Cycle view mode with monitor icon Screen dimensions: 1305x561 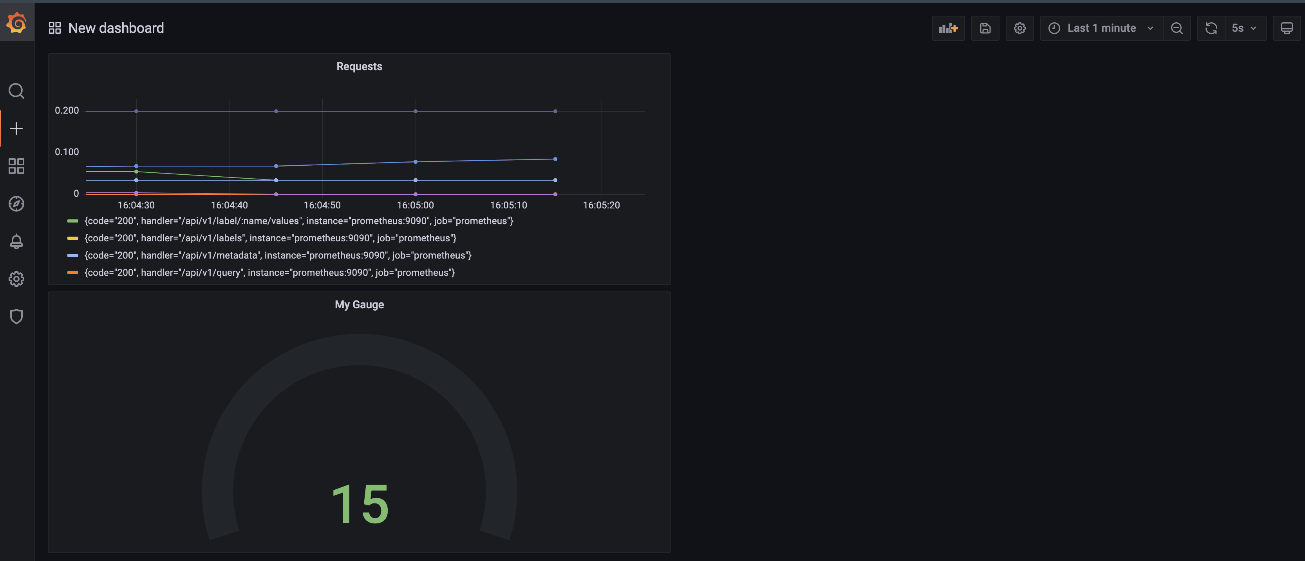(x=1286, y=28)
